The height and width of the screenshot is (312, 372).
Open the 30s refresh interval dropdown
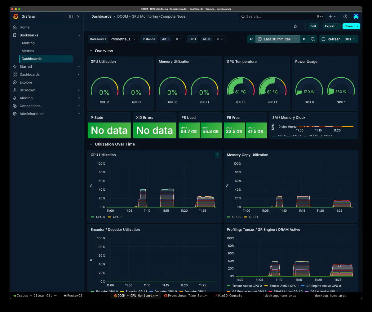point(350,39)
